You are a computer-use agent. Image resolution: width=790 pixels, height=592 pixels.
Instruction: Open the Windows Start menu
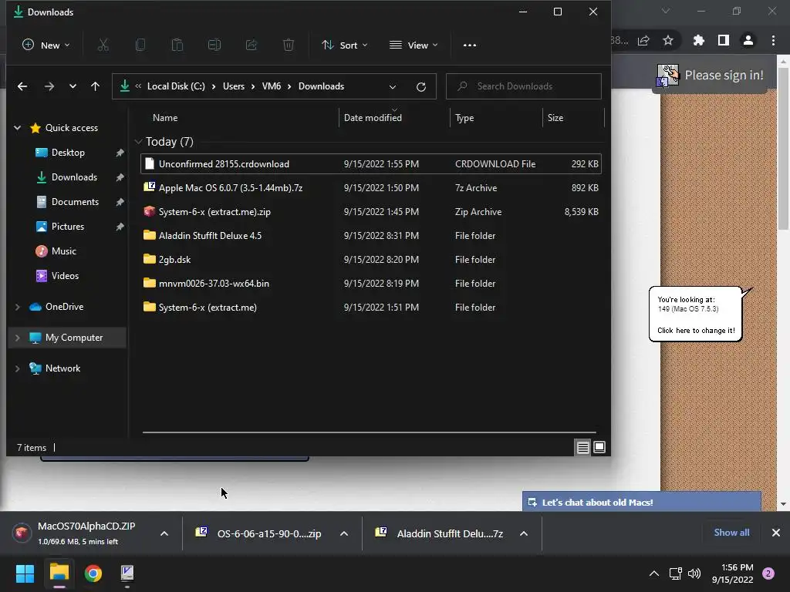coord(25,573)
